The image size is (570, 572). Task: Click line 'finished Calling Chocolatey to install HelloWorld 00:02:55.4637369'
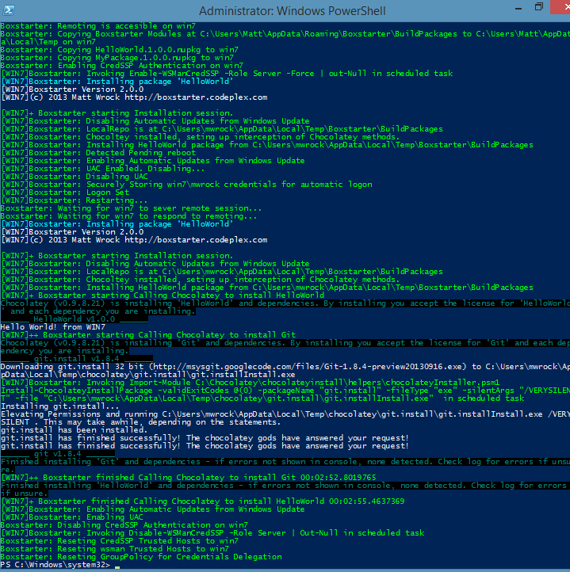coord(203,501)
